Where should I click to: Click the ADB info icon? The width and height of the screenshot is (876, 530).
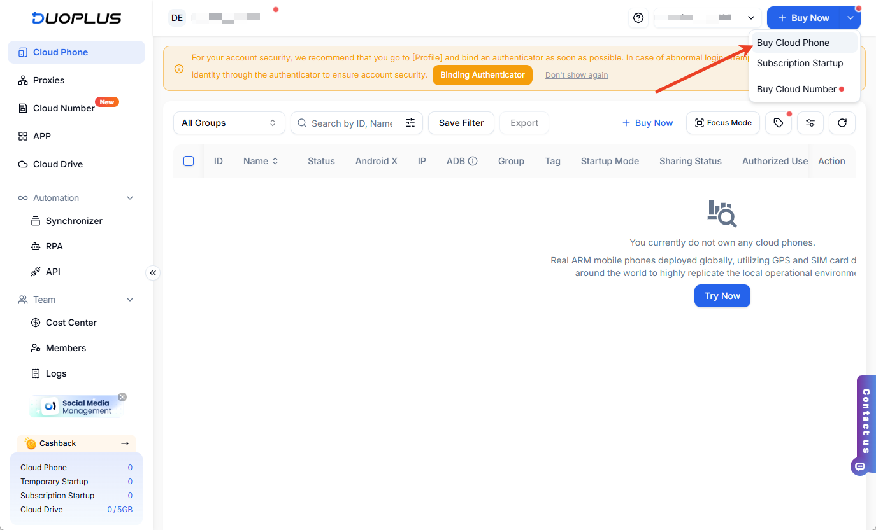(473, 161)
